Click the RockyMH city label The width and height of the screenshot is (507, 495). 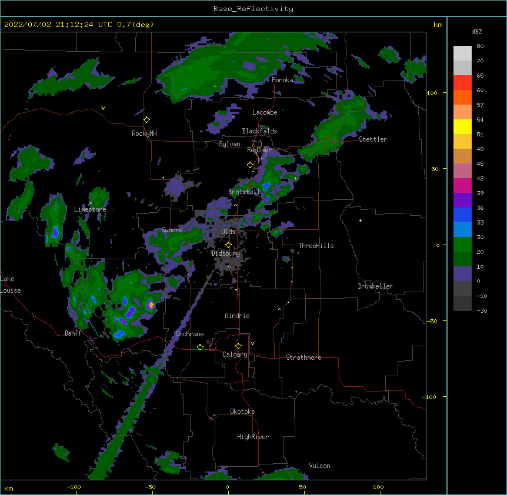pyautogui.click(x=144, y=133)
